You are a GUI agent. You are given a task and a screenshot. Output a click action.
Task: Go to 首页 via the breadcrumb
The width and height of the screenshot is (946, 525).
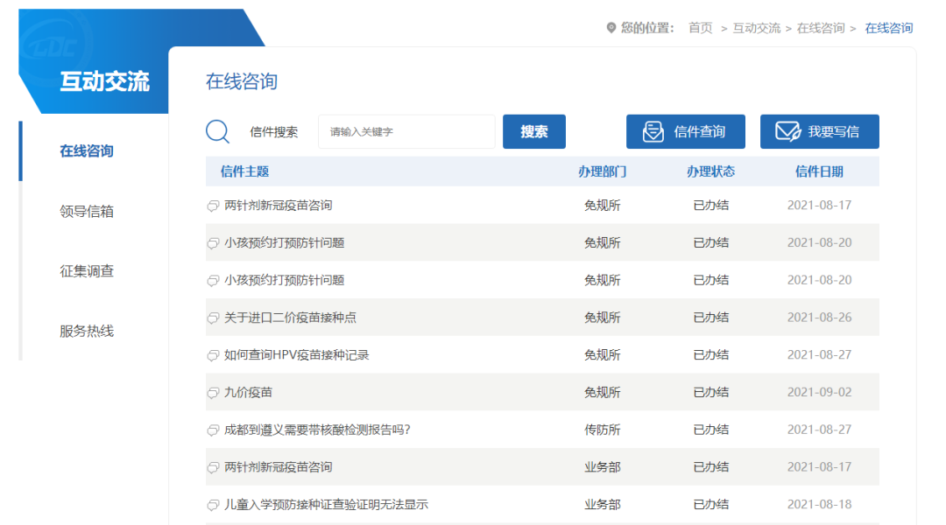(x=700, y=28)
